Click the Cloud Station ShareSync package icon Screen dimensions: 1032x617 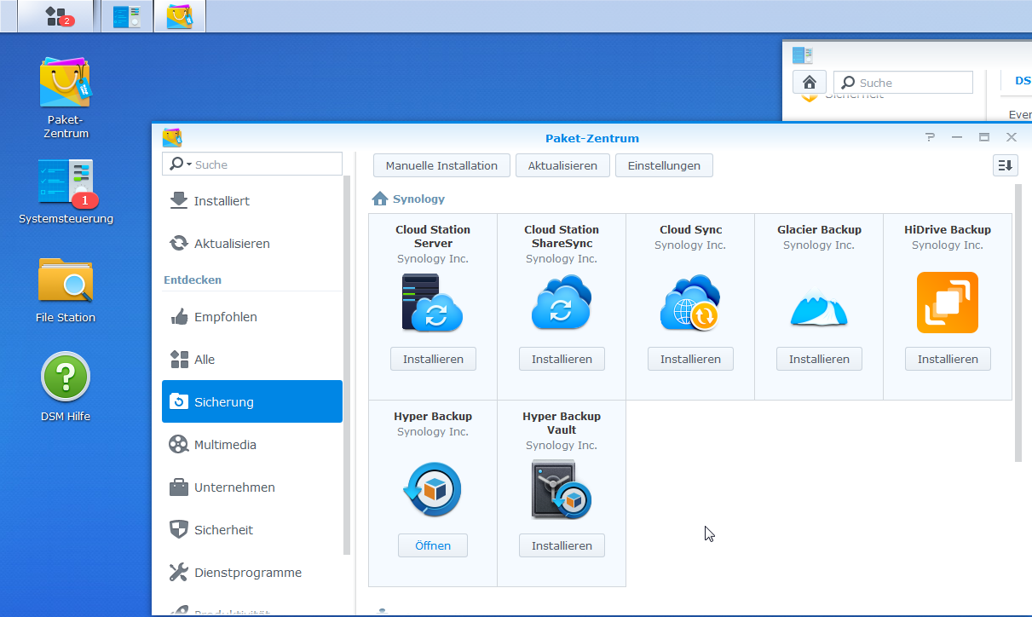pos(562,303)
